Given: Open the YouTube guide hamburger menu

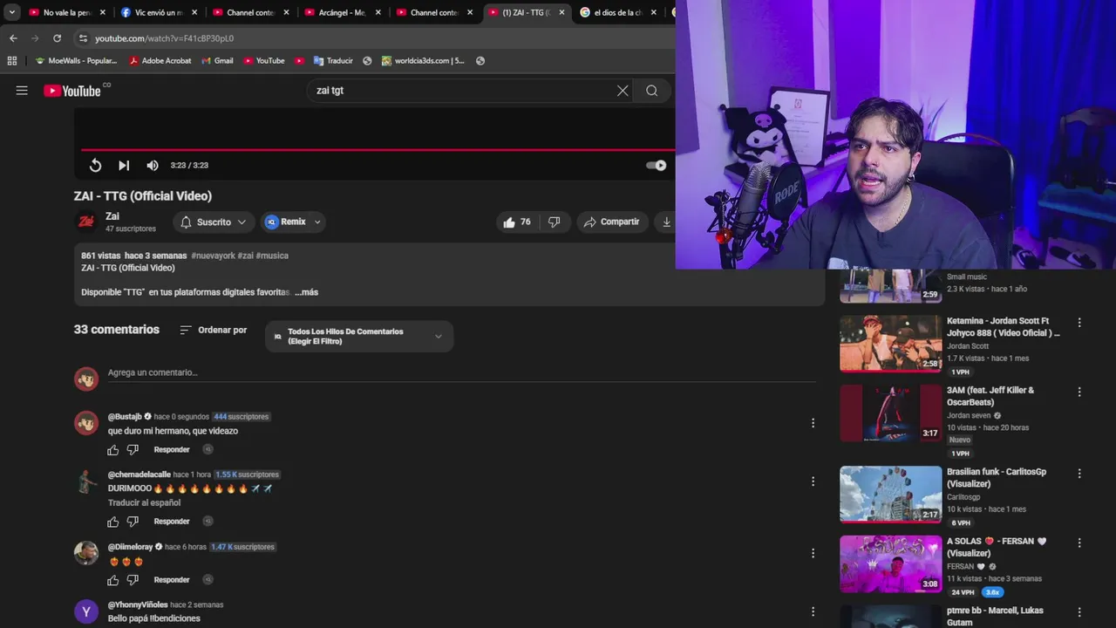Looking at the screenshot, I should coord(22,91).
